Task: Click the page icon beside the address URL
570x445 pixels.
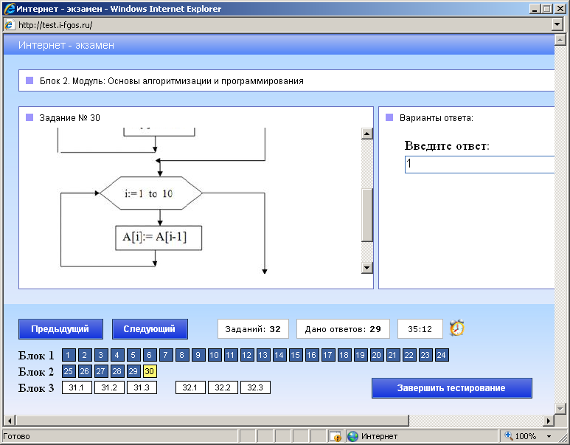Action: pos(9,25)
